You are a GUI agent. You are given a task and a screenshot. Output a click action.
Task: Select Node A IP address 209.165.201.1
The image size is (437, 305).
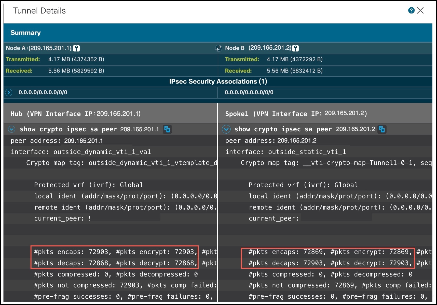point(50,48)
